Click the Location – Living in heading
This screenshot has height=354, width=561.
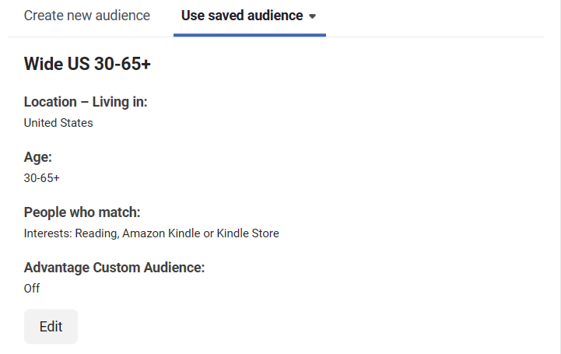pos(86,102)
